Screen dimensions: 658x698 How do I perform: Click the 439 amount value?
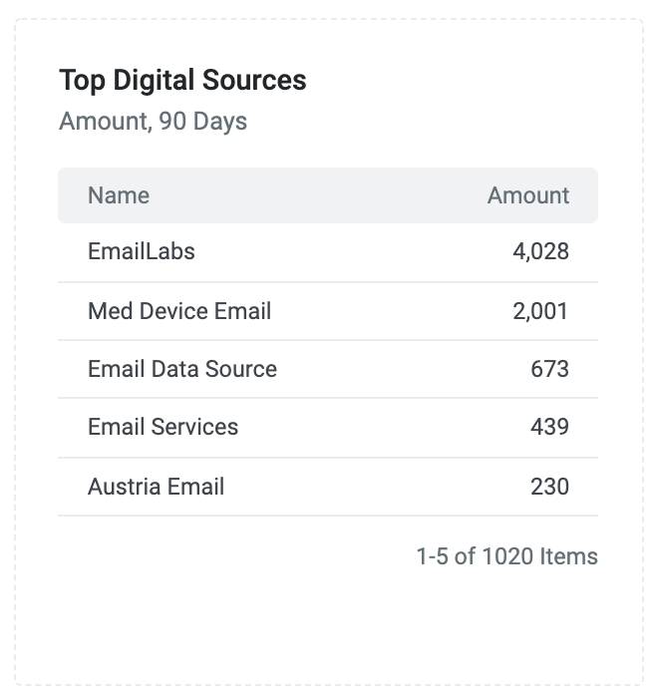pyautogui.click(x=549, y=427)
